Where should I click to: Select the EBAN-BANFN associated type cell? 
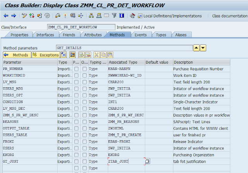click(126, 69)
